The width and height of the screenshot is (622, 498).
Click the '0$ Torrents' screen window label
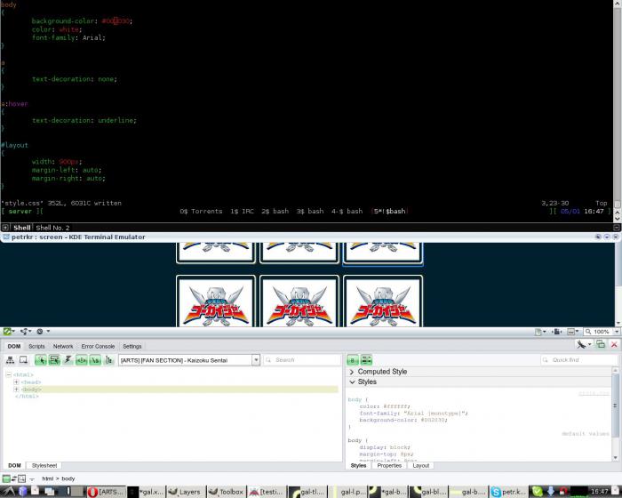(201, 212)
